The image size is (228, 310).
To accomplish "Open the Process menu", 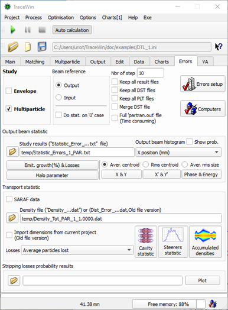I will pyautogui.click(x=33, y=17).
